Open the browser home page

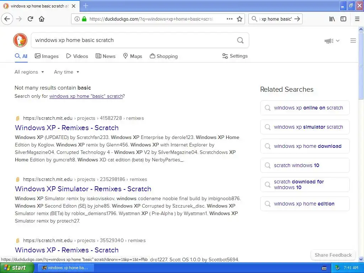[42, 19]
